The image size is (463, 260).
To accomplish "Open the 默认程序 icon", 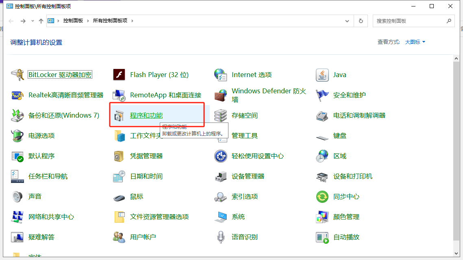I will 17,156.
